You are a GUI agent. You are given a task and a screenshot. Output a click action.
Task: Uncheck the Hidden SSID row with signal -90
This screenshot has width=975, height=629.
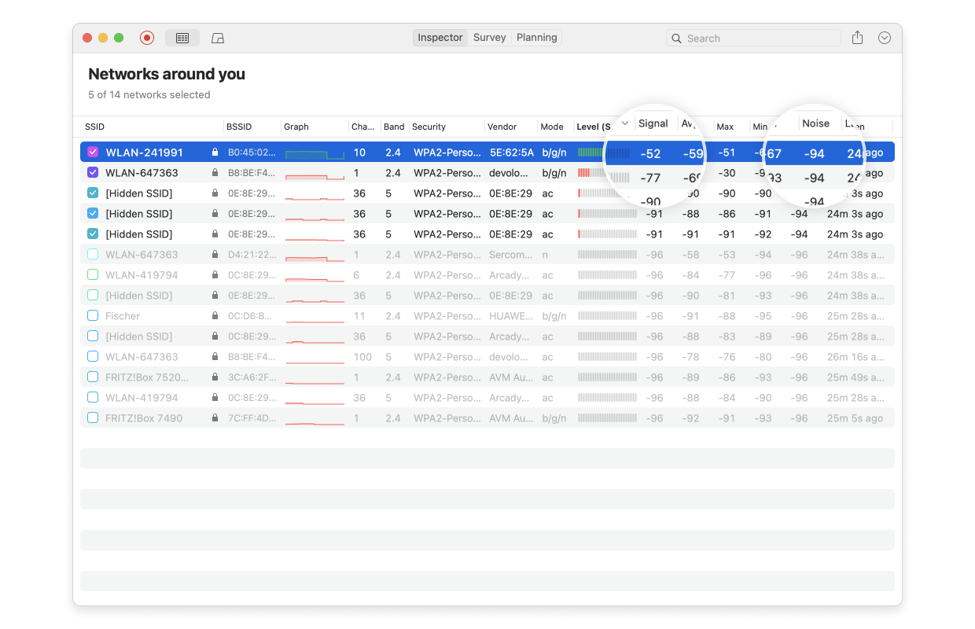(93, 193)
